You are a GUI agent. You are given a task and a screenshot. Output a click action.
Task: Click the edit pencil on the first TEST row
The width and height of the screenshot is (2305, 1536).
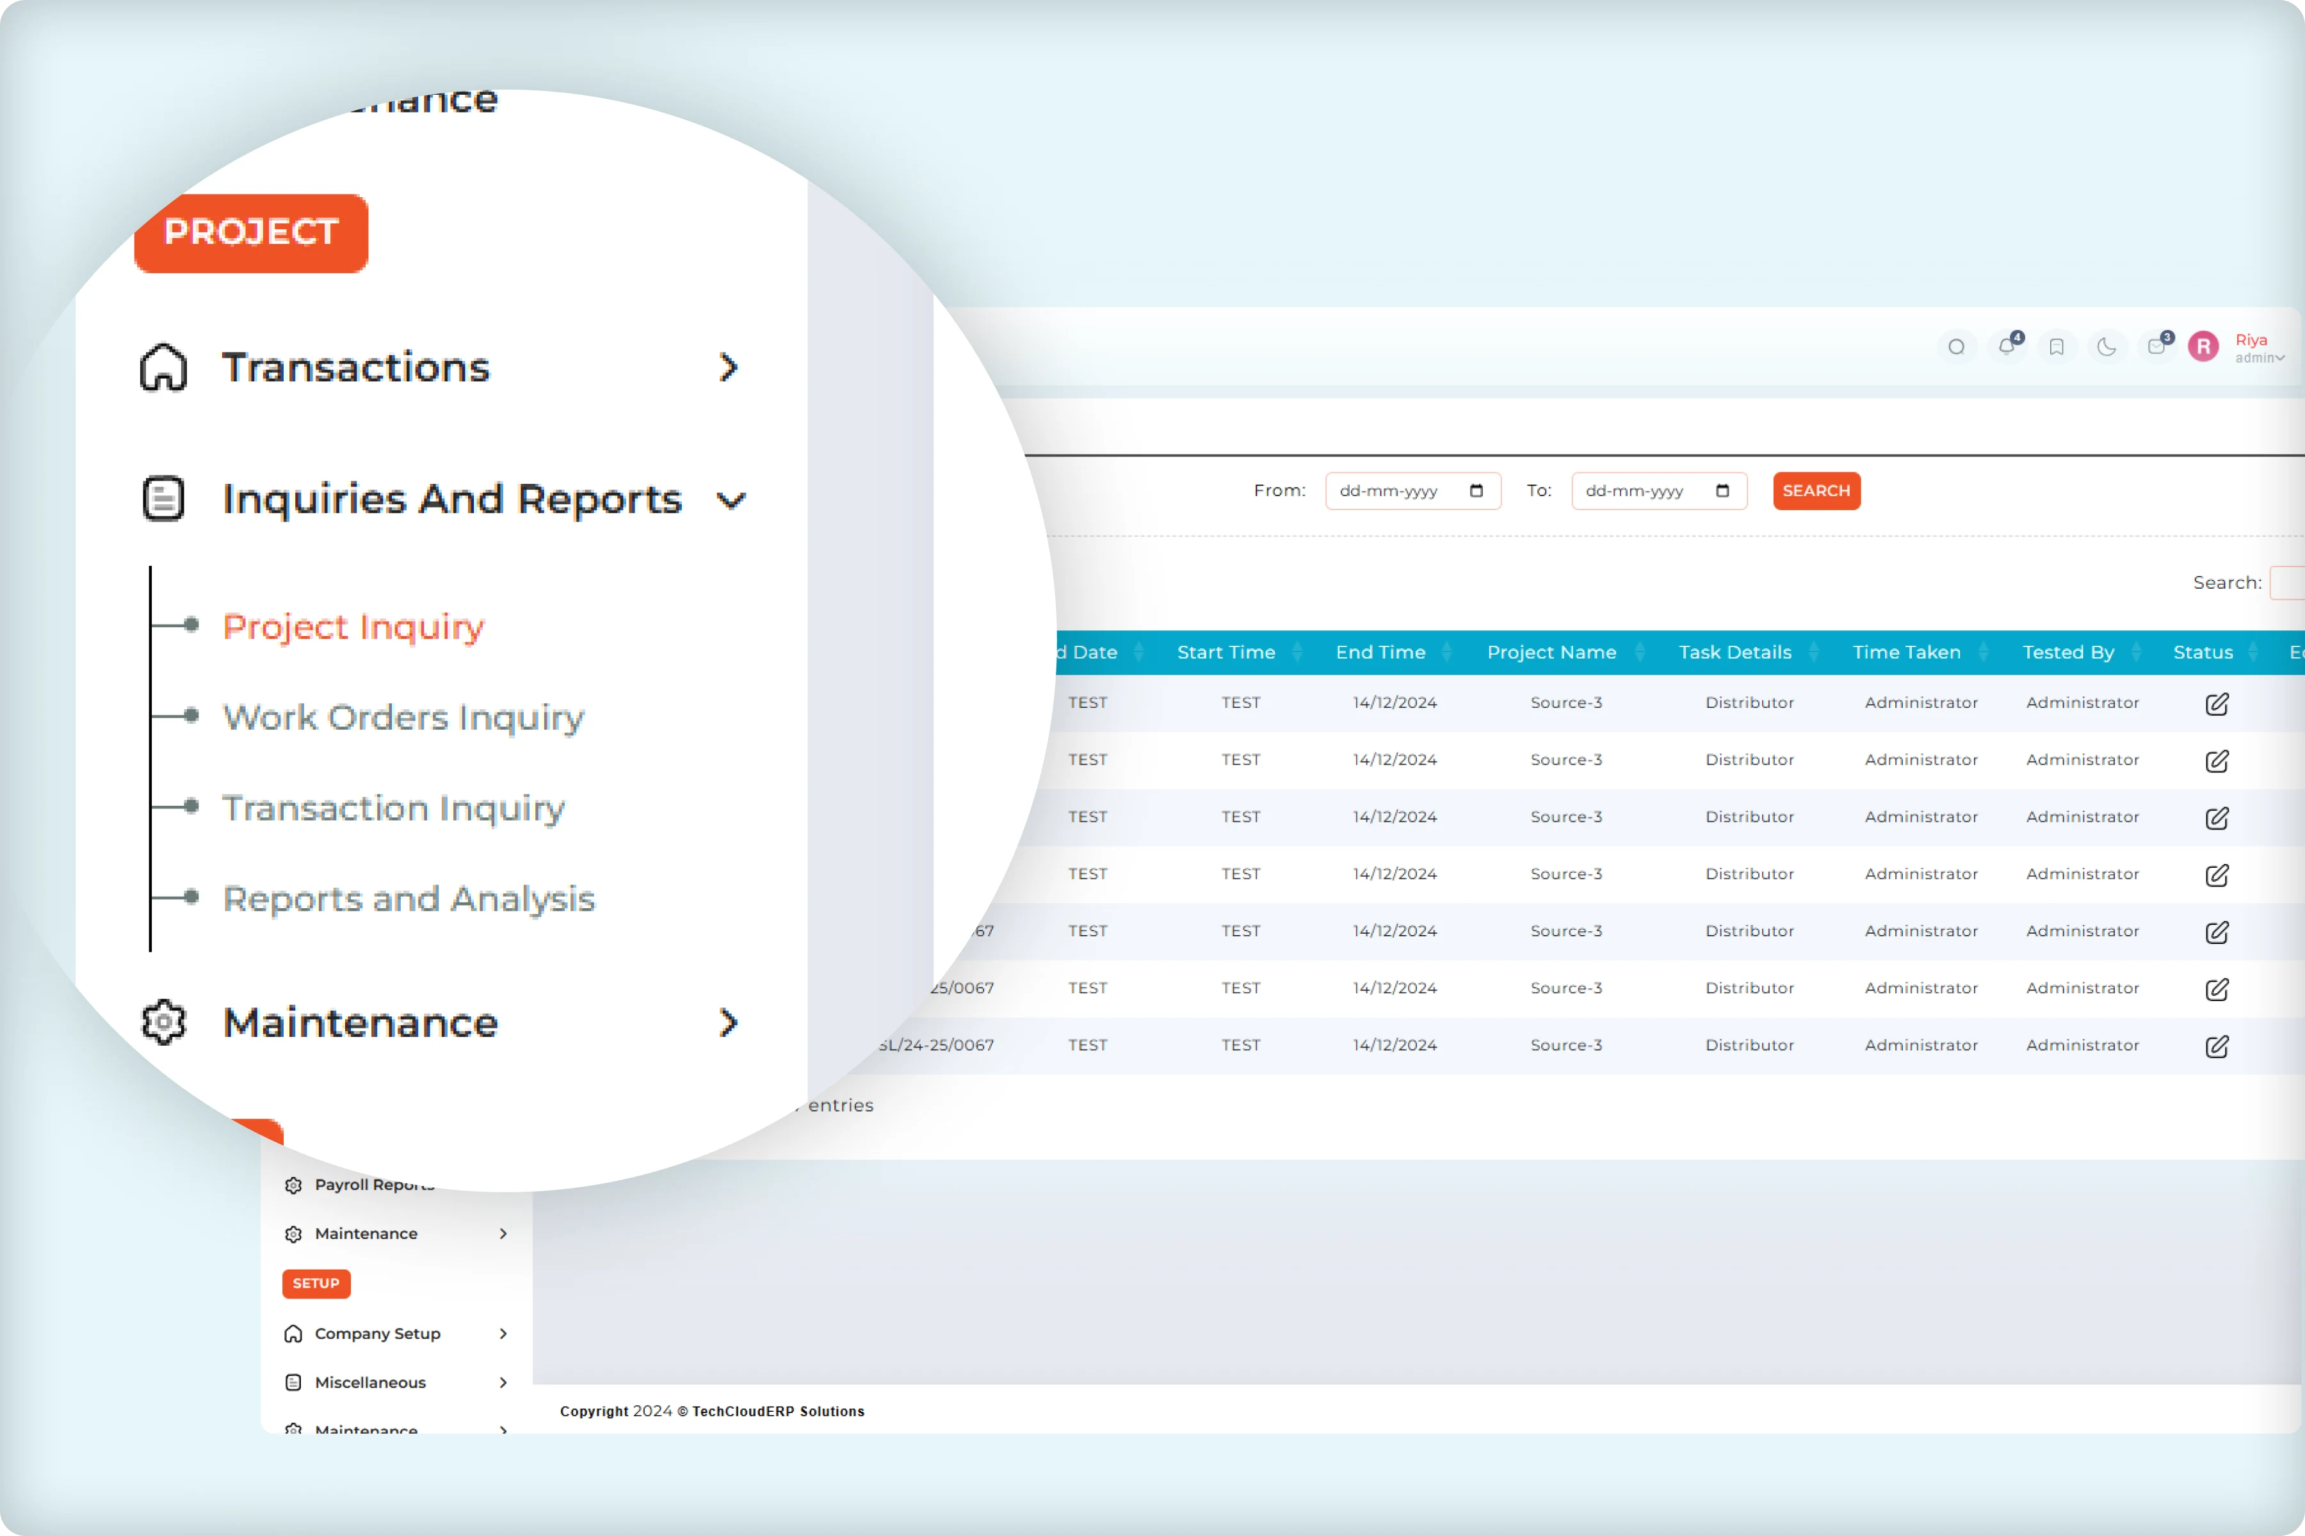coord(2217,703)
